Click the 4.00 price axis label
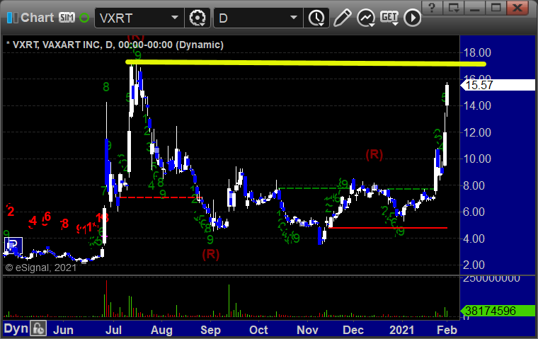This screenshot has height=339, width=538. (474, 239)
